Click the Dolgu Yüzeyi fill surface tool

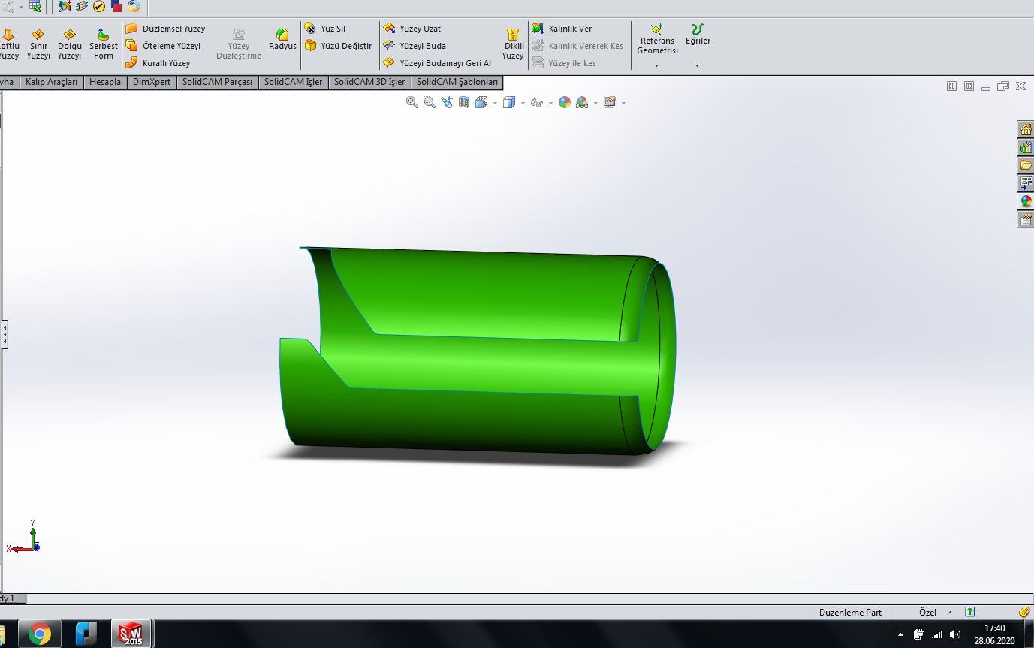click(x=69, y=44)
